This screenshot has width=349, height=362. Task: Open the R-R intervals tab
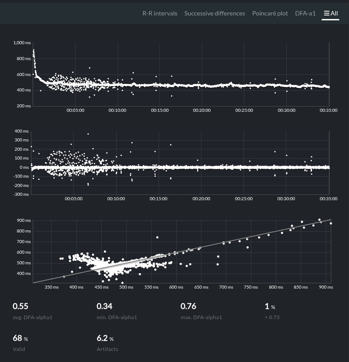[x=160, y=13]
